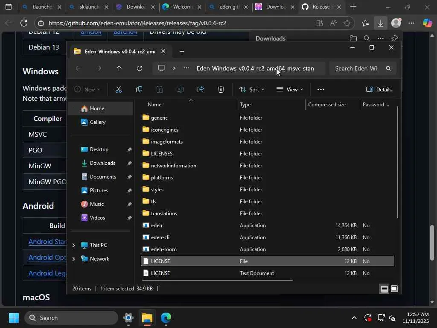The image size is (437, 328).
Task: Switch to details list view icon in status bar
Action: pos(385,289)
